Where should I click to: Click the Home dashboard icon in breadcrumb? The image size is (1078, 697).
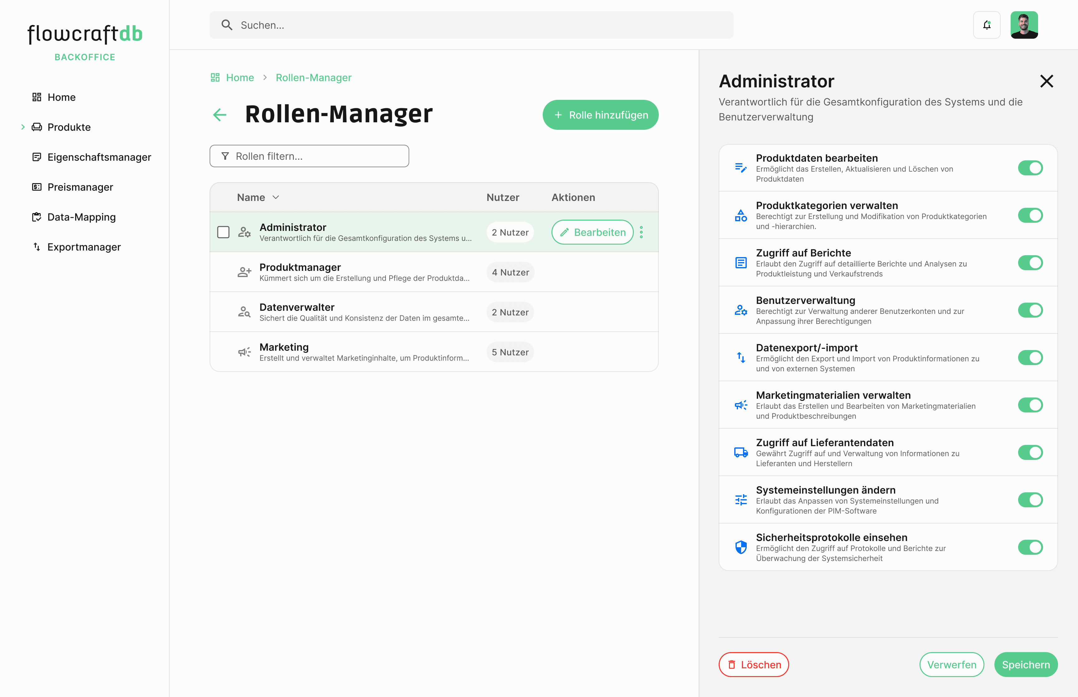click(215, 77)
